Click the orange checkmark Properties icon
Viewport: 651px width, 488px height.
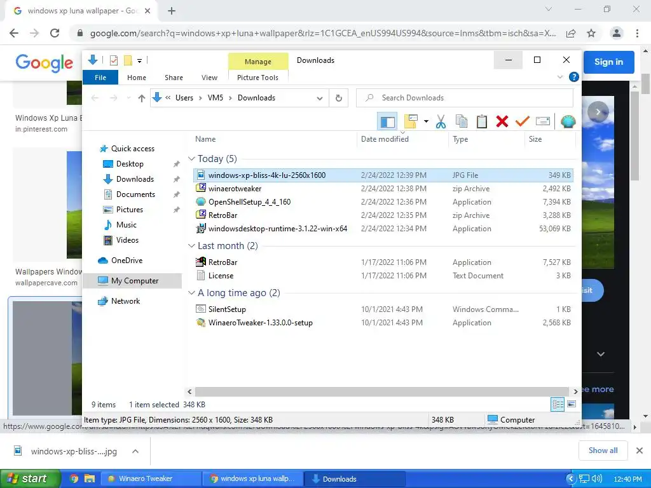(523, 121)
